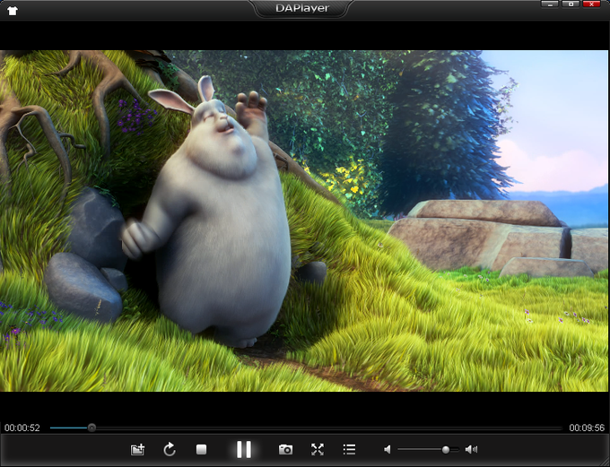
Task: Click the open file icon
Action: 138,450
